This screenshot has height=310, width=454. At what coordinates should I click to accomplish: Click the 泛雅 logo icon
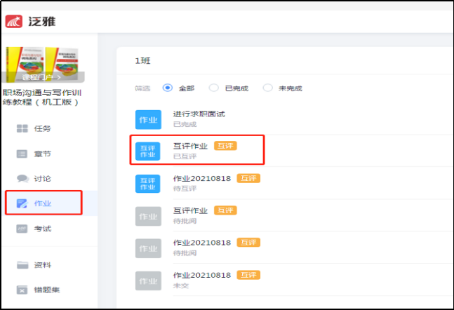click(15, 22)
